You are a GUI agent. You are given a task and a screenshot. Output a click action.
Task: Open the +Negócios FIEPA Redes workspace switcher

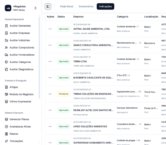21,8
